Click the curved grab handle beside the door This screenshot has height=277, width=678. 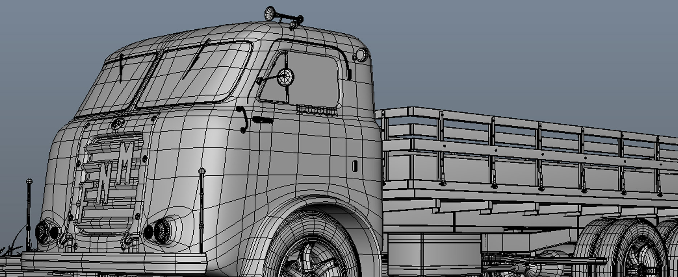coord(243,119)
